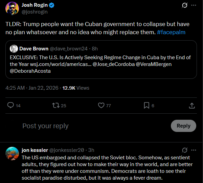The width and height of the screenshot is (203, 183).
Task: View the 12.9K Views analytics
Action: [x=76, y=88]
